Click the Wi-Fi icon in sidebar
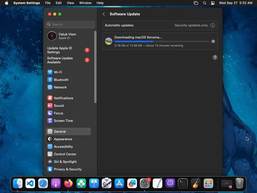 50,72
